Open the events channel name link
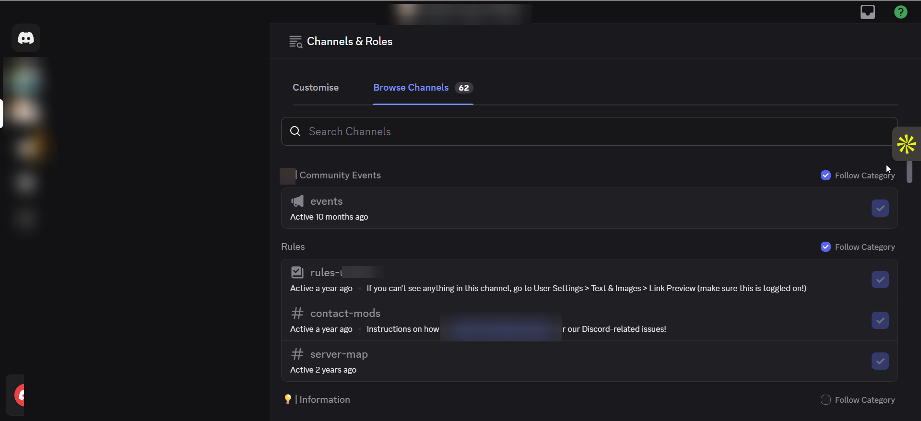The height and width of the screenshot is (421, 921). pyautogui.click(x=326, y=201)
